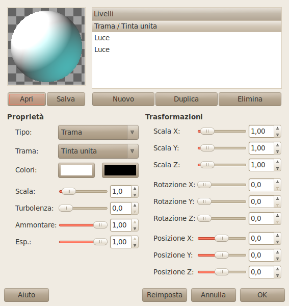Screen dimensions: 289x306
Task: Click the Scala Y slider handle
Action: [207, 148]
